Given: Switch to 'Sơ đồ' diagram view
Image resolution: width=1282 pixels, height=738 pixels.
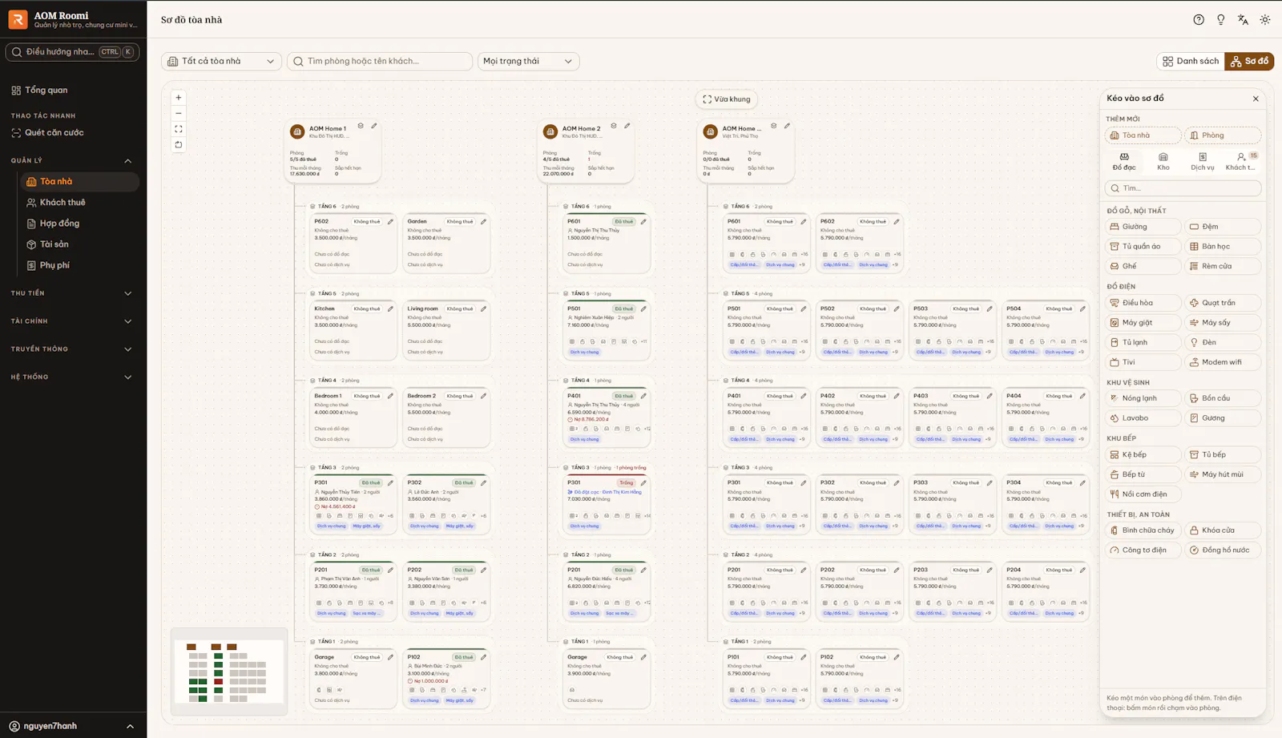Looking at the screenshot, I should click(x=1249, y=61).
